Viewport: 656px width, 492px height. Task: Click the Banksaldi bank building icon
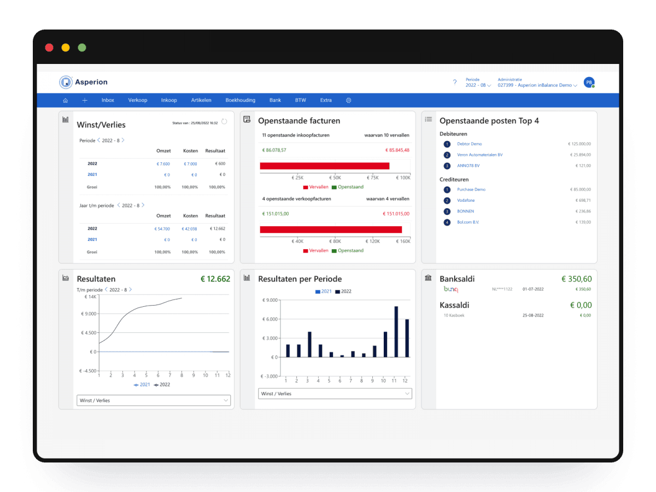pyautogui.click(x=429, y=278)
